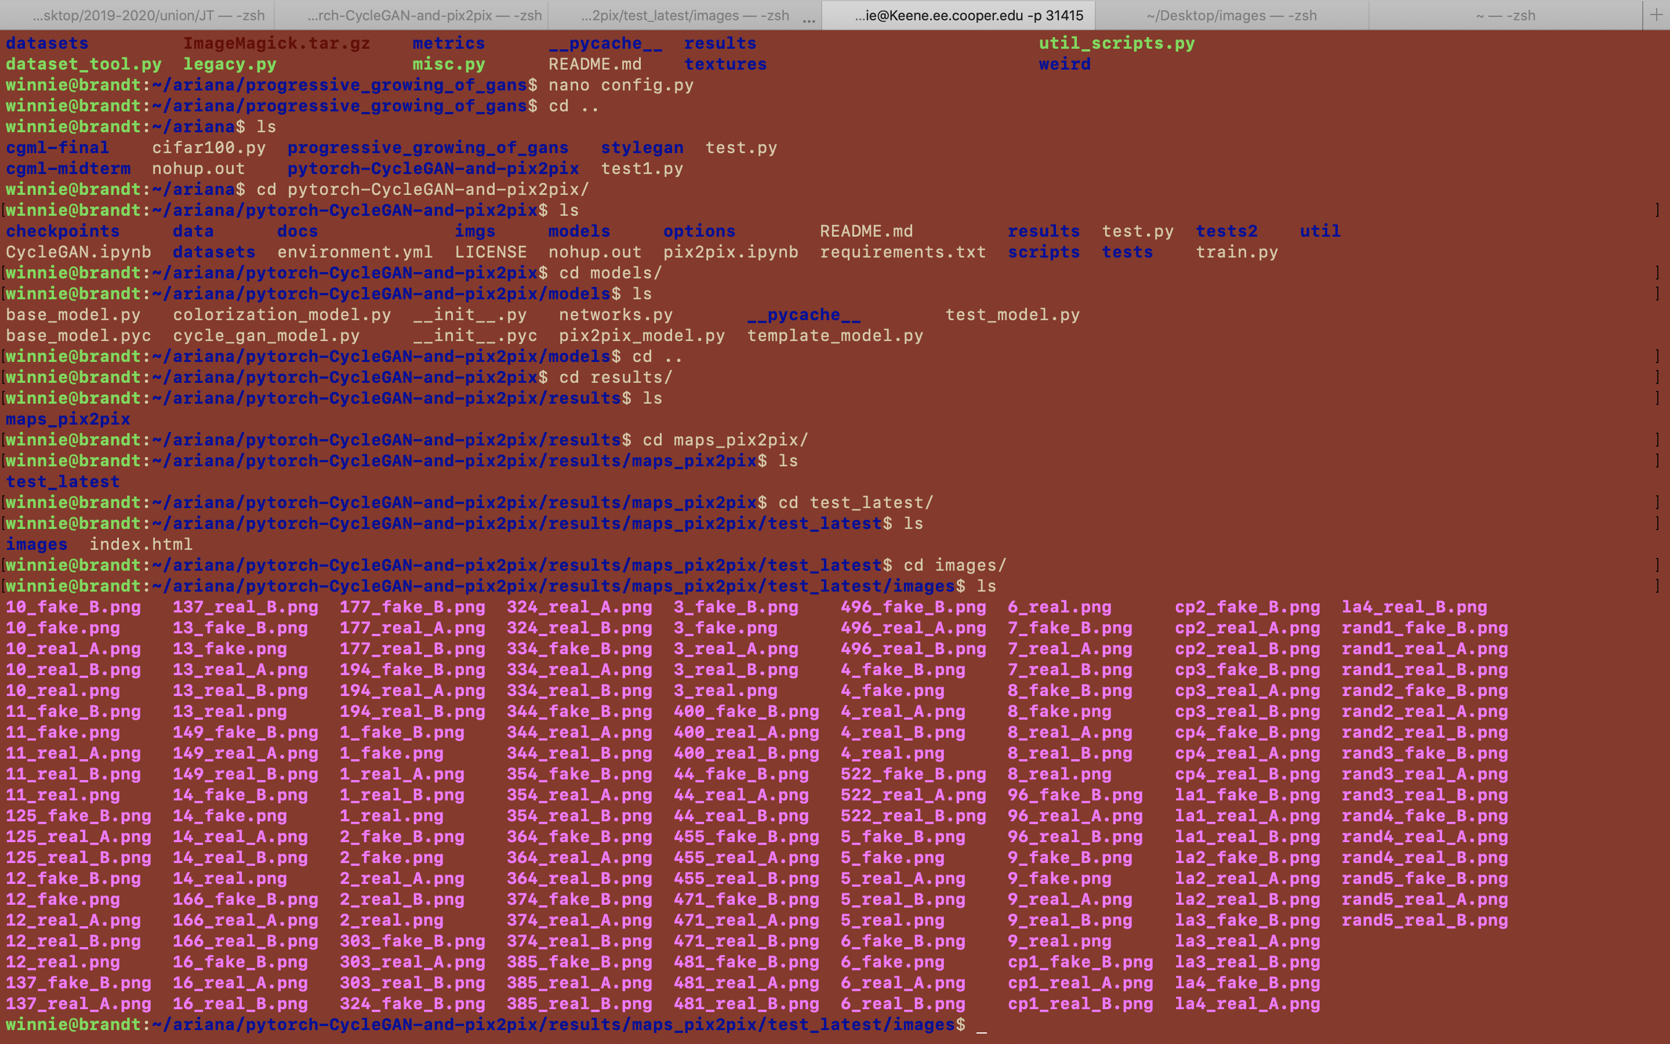
Task: Click networks.py in models listing
Action: click(x=616, y=315)
